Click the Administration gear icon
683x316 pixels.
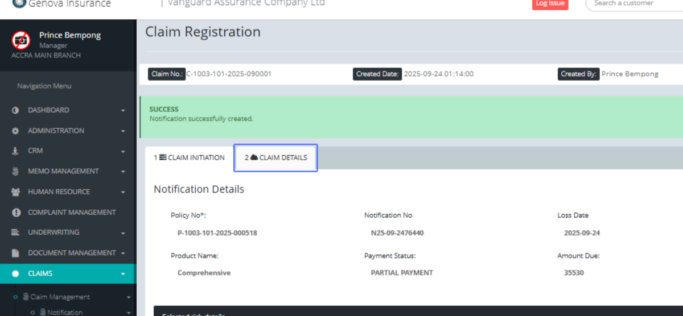tap(16, 131)
